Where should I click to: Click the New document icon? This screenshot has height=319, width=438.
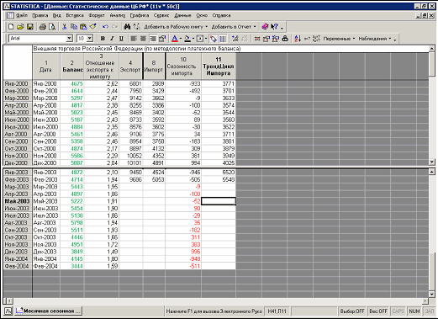pyautogui.click(x=11, y=27)
